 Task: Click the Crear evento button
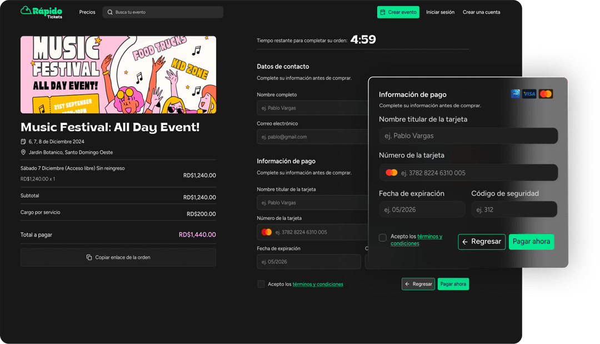point(398,12)
